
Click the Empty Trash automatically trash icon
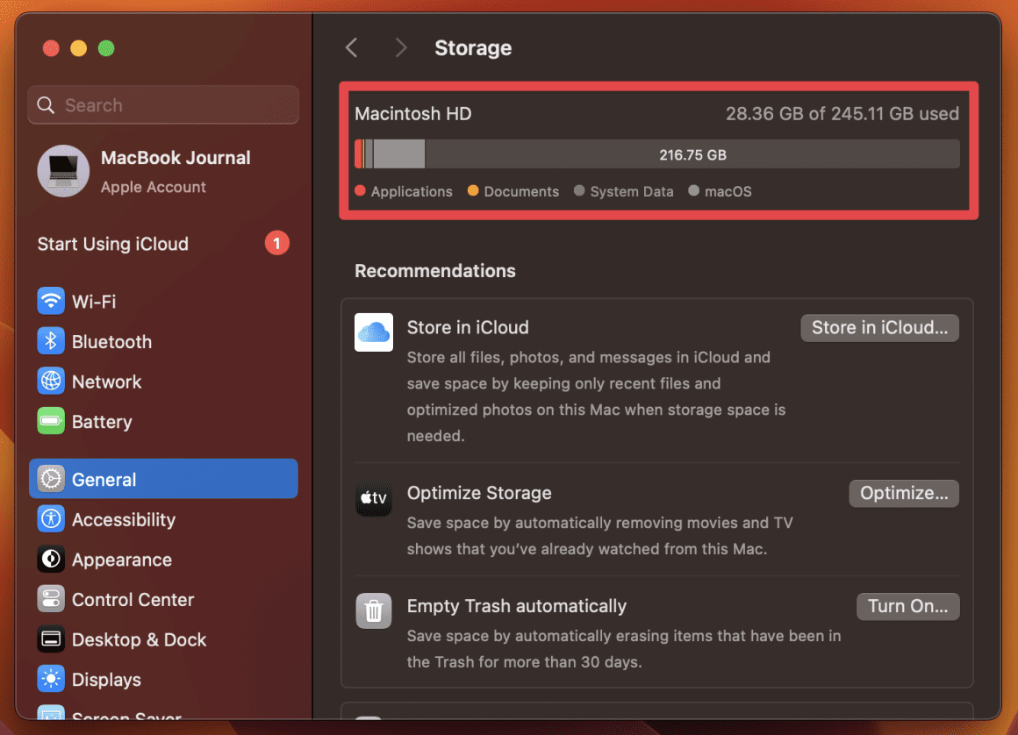point(374,610)
